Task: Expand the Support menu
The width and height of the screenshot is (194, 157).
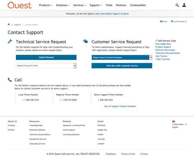Action: (96, 5)
